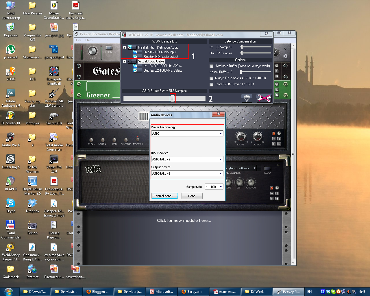Image resolution: width=370 pixels, height=296 pixels.
Task: Open the Dropbox desktop icon
Action: click(x=32, y=206)
